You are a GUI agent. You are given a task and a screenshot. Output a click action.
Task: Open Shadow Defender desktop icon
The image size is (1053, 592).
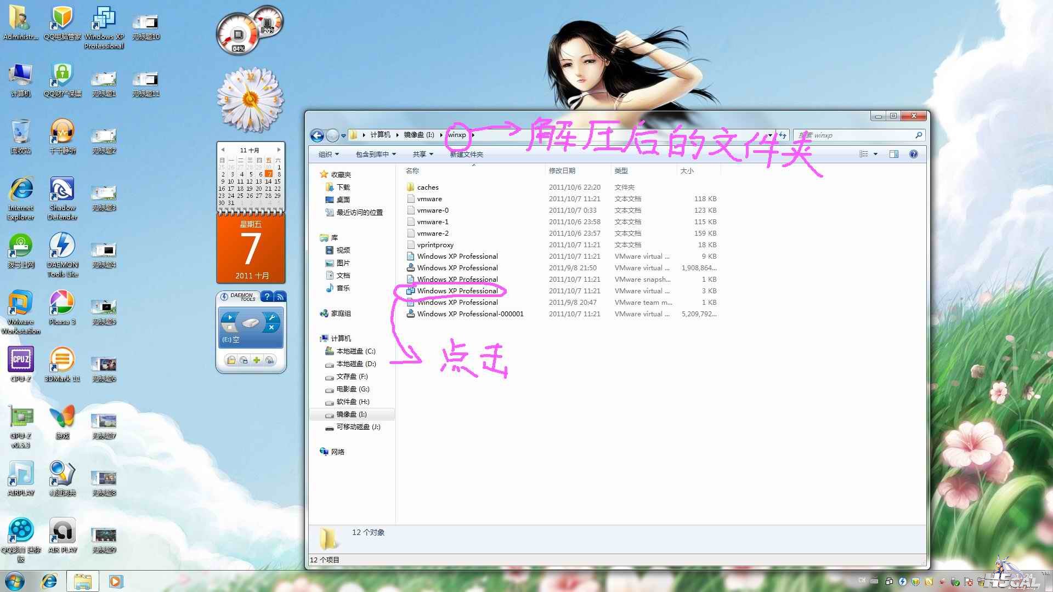click(x=63, y=198)
